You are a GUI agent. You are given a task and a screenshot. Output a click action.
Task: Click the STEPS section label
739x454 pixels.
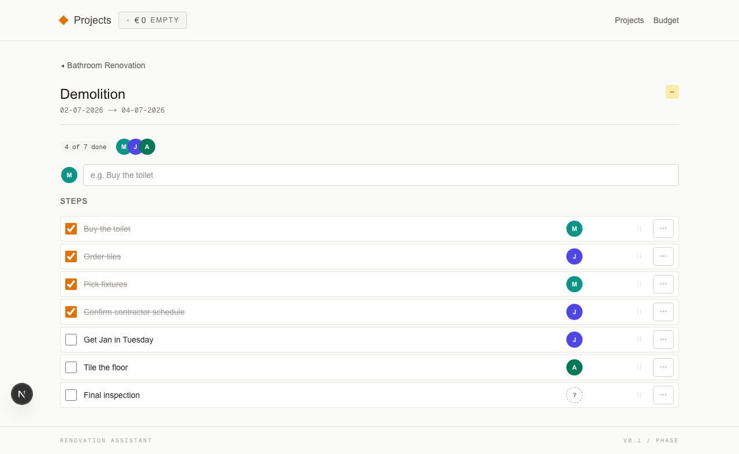pos(74,201)
